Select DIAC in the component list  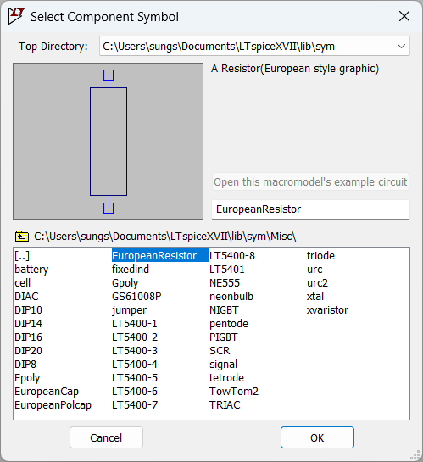click(x=26, y=297)
